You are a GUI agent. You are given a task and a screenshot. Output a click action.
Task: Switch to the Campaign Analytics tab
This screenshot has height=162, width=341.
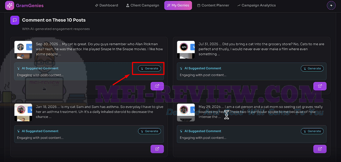256,5
